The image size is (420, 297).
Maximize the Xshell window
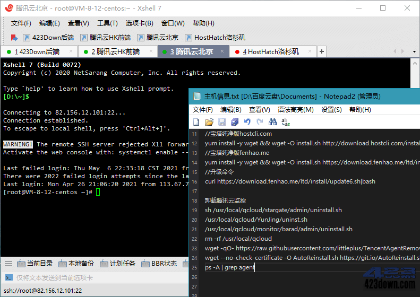(383, 8)
